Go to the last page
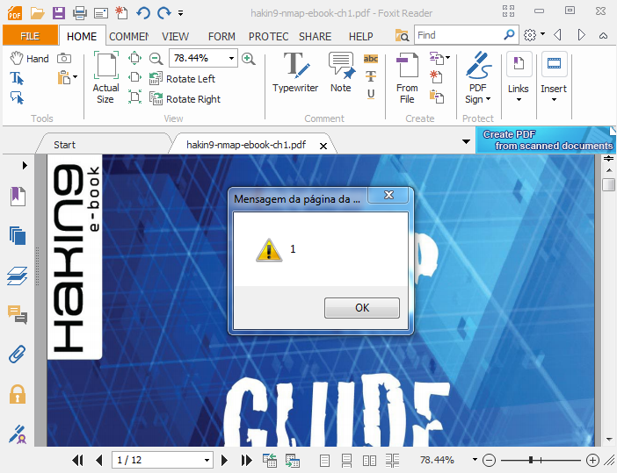617x473 pixels. (x=246, y=460)
